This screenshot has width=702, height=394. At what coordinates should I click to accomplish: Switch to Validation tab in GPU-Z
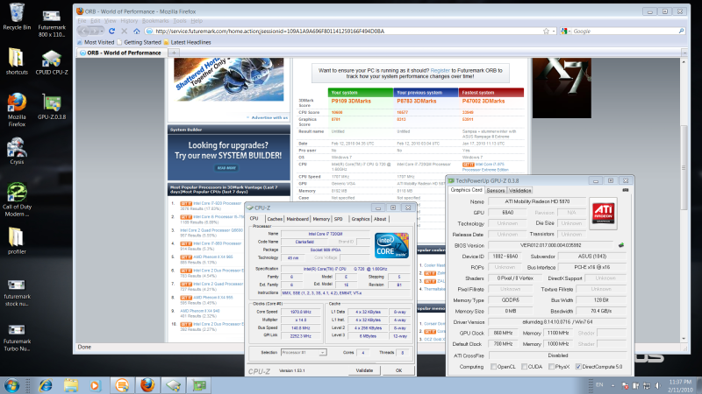(x=519, y=191)
